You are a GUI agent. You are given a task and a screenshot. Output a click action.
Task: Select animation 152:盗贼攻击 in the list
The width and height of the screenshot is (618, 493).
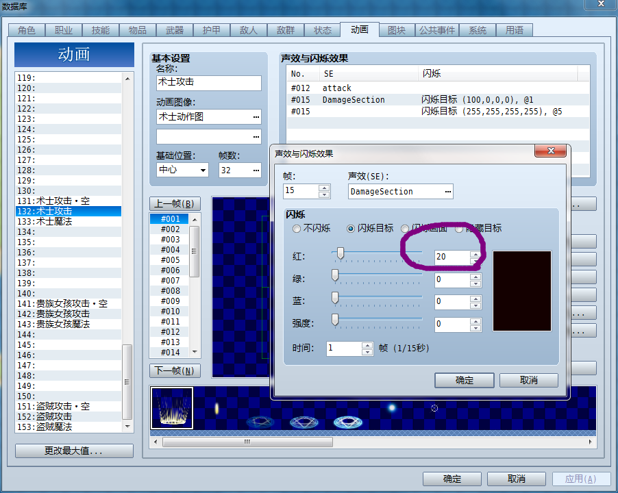pyautogui.click(x=69, y=416)
